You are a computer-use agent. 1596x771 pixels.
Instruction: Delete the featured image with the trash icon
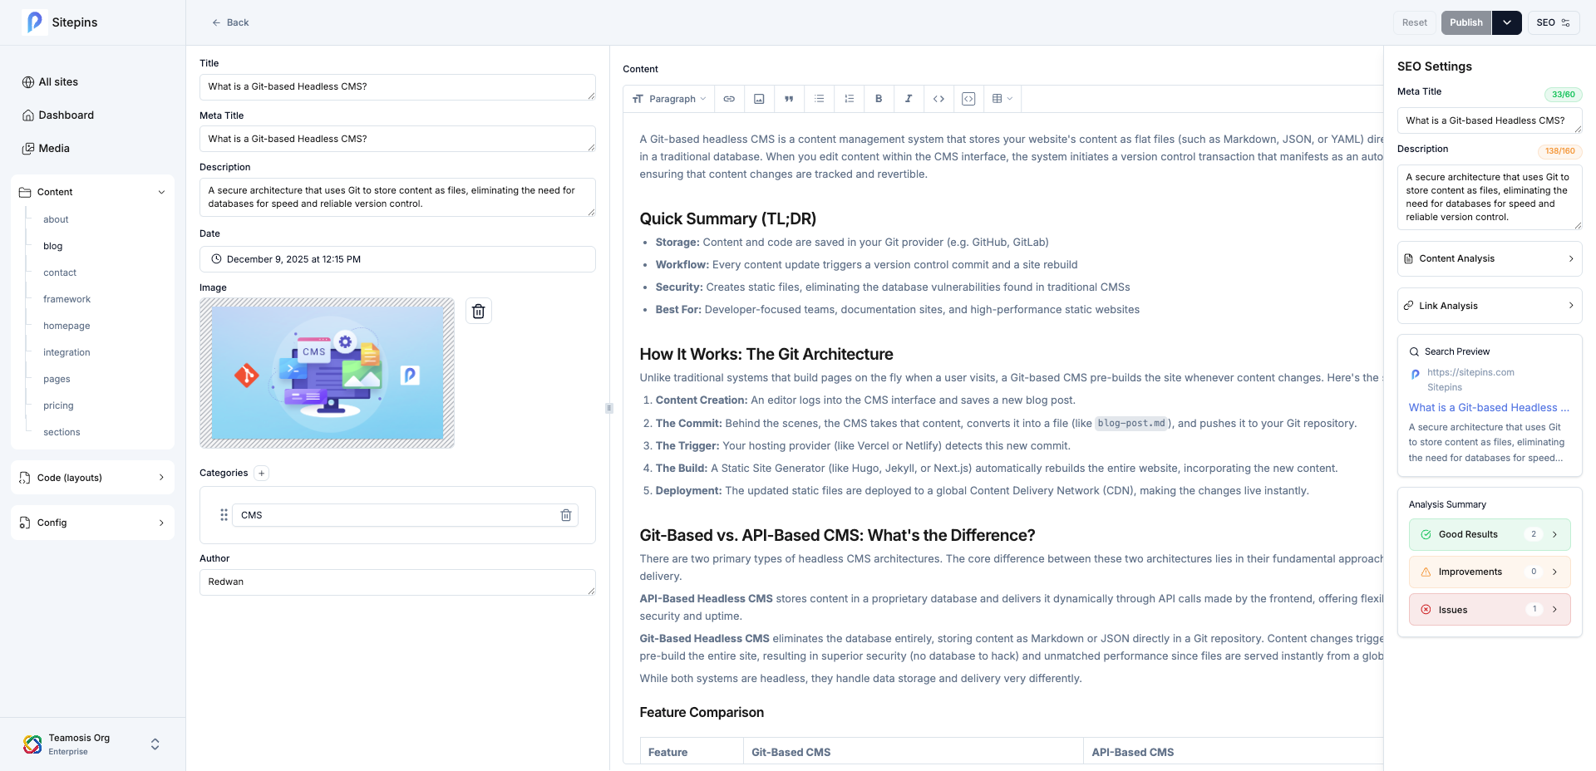click(x=478, y=311)
